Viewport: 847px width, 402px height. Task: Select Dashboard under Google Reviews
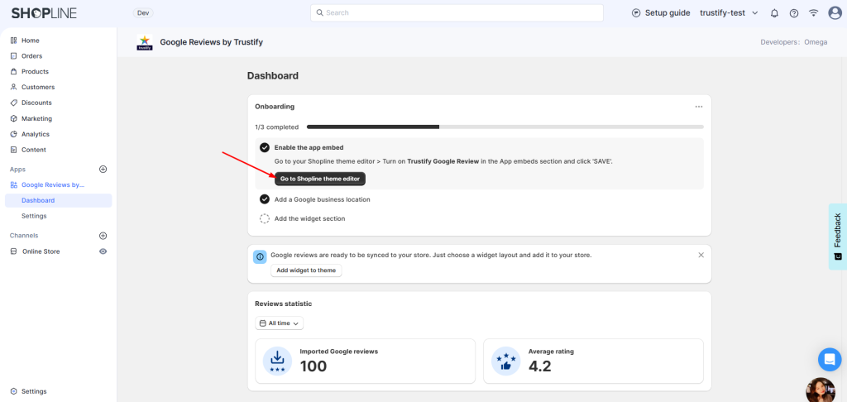click(59, 200)
